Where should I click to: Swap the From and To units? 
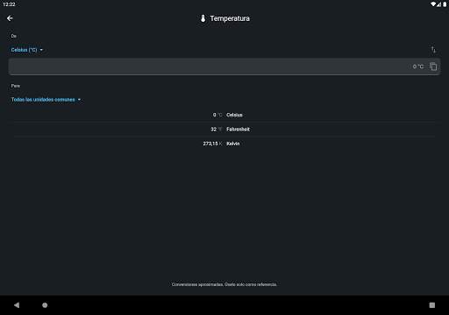click(x=433, y=50)
